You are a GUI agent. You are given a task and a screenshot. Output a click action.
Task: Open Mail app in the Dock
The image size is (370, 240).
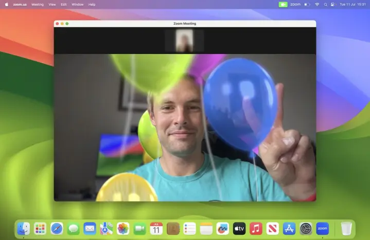pyautogui.click(x=90, y=229)
